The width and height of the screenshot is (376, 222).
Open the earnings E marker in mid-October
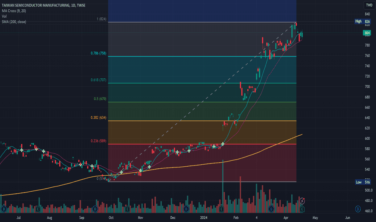point(127,209)
